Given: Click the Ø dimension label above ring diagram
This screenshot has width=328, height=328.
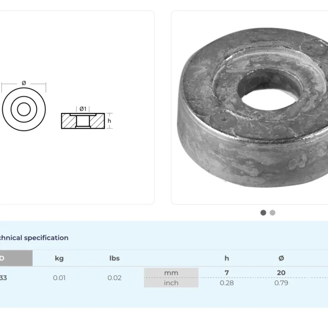Looking at the screenshot, I should [24, 82].
